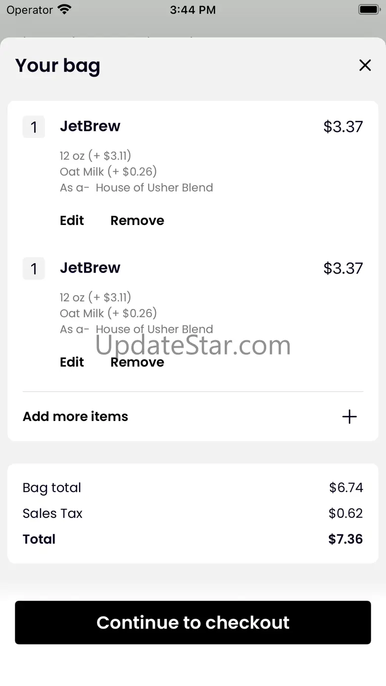The width and height of the screenshot is (386, 686).
Task: Tap the 3:44 PM clock in status bar
Action: coord(193,10)
